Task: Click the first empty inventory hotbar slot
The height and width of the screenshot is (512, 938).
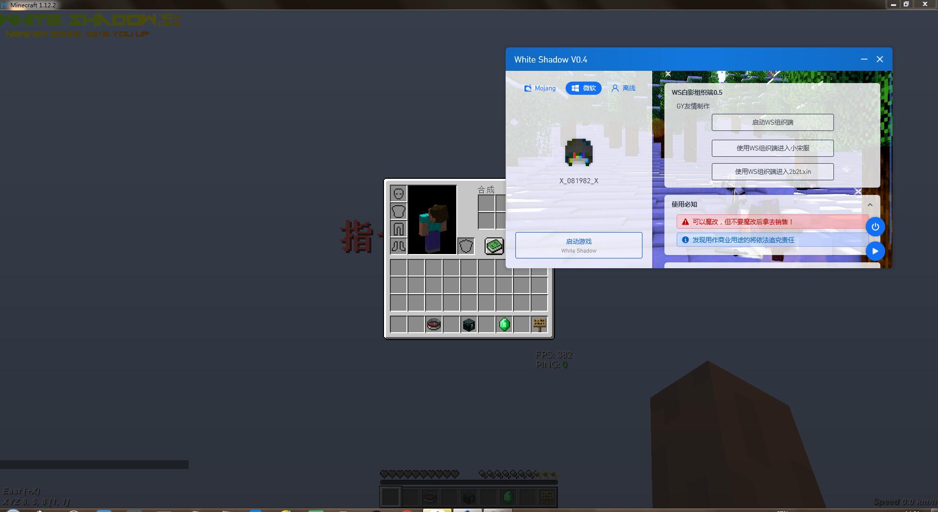Action: (399, 324)
